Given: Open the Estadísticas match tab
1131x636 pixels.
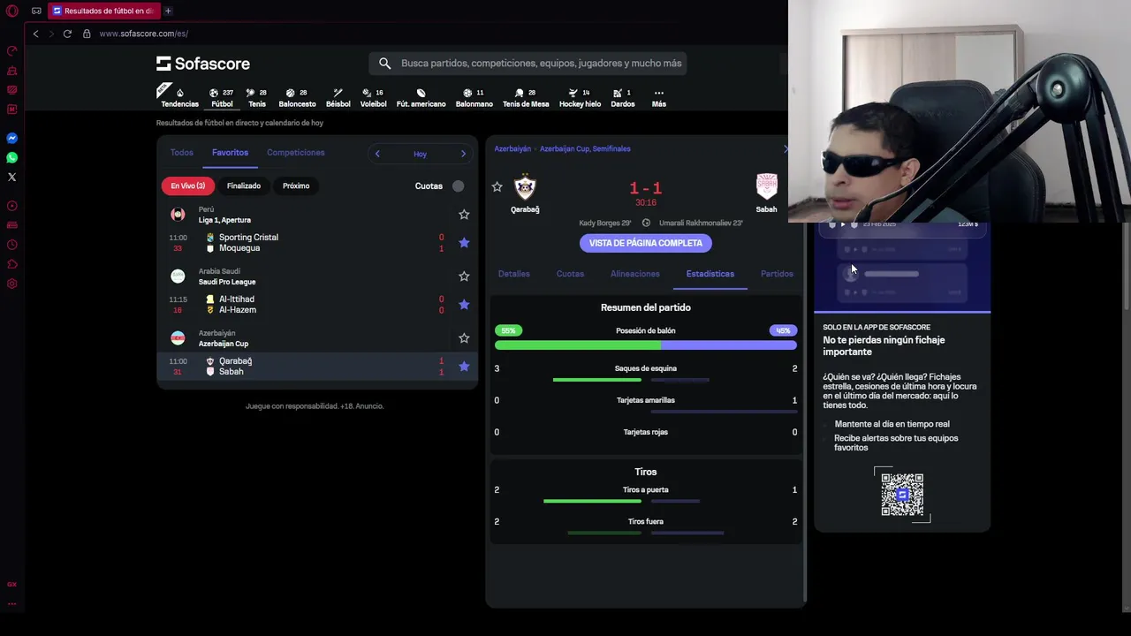Looking at the screenshot, I should pyautogui.click(x=710, y=274).
